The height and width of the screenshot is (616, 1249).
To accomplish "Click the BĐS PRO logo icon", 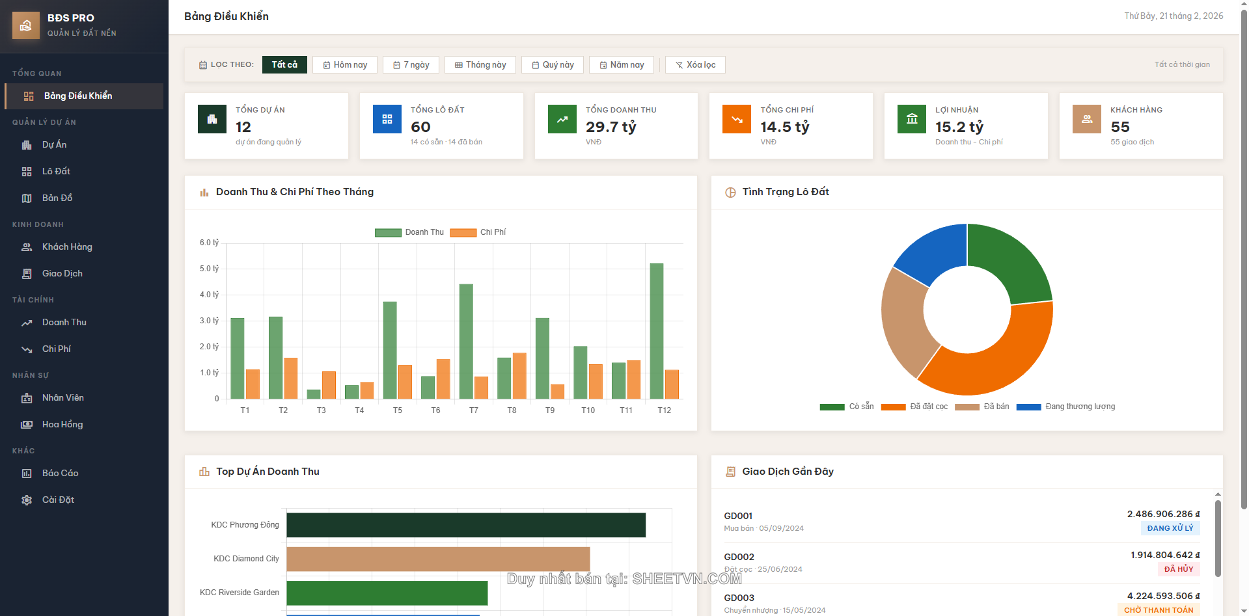I will click(x=26, y=25).
